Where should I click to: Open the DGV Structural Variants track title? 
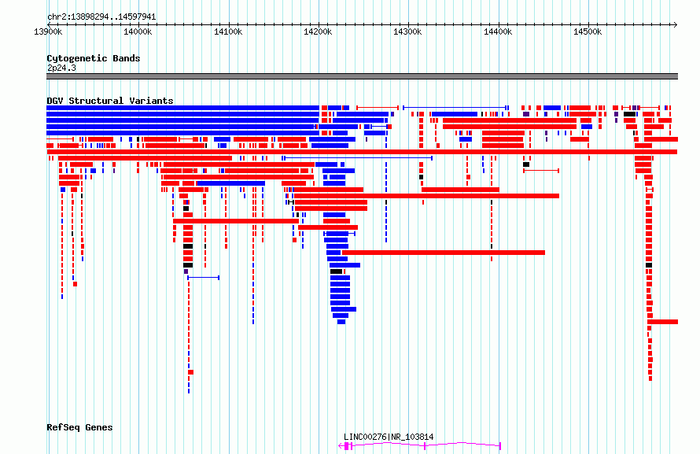coord(110,101)
